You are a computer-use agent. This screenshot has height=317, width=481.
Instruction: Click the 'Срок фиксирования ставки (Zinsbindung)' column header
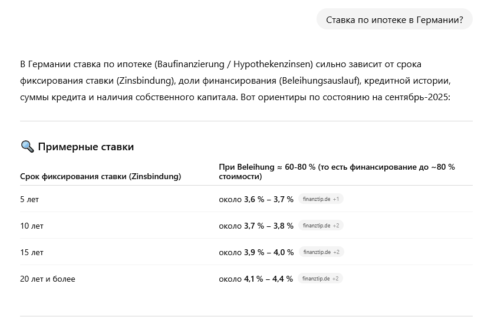100,176
